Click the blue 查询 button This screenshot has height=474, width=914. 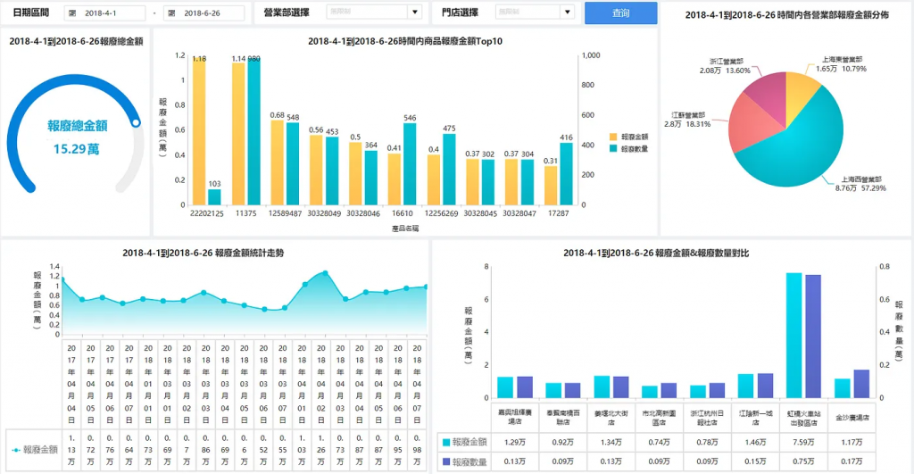click(x=621, y=12)
